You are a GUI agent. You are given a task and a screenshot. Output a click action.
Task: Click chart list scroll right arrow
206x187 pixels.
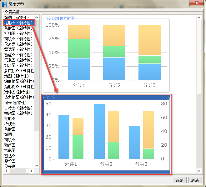pos(32,171)
